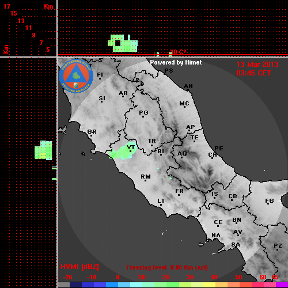Click the 'PZ' Potenza city label

tap(278, 245)
